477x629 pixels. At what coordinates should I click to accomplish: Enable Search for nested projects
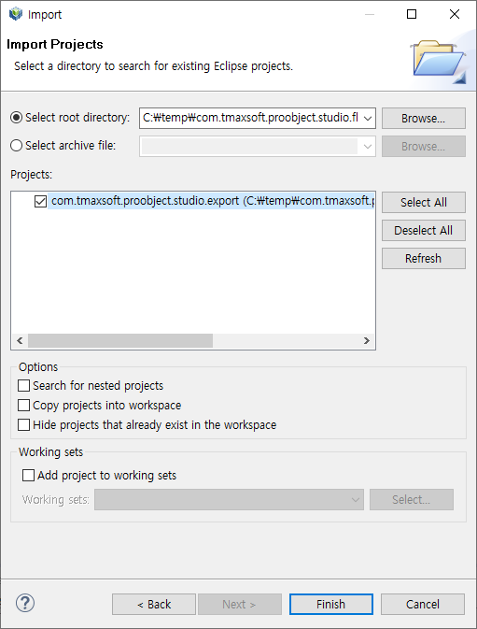click(x=23, y=385)
